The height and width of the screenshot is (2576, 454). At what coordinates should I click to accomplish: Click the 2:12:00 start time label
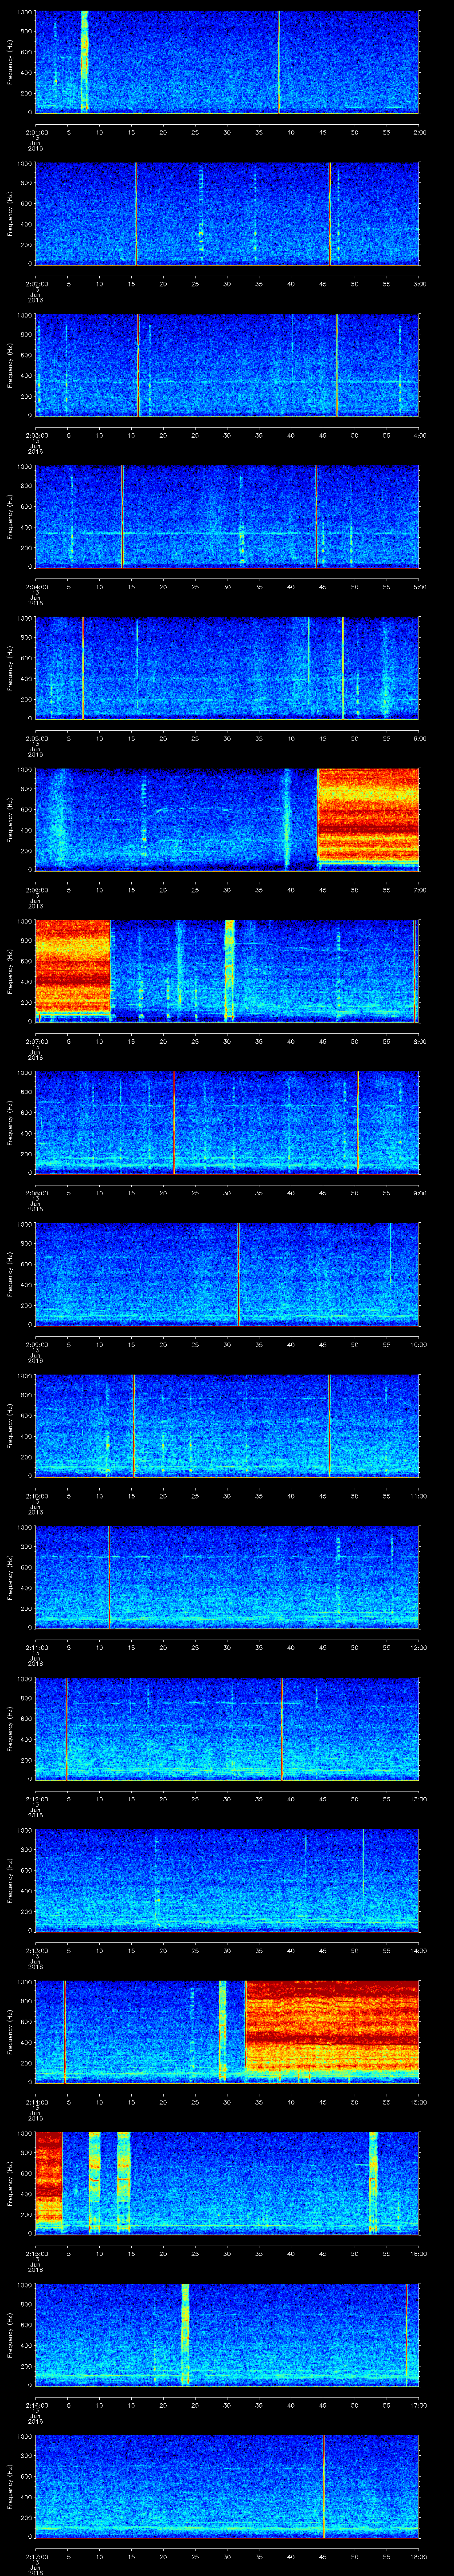36,1798
